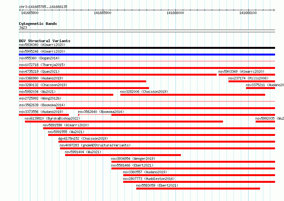Viewport: 284px width, 201px height.
Task: Click the nsv5834340 (Almarri2020) label
Action: [x=42, y=45]
